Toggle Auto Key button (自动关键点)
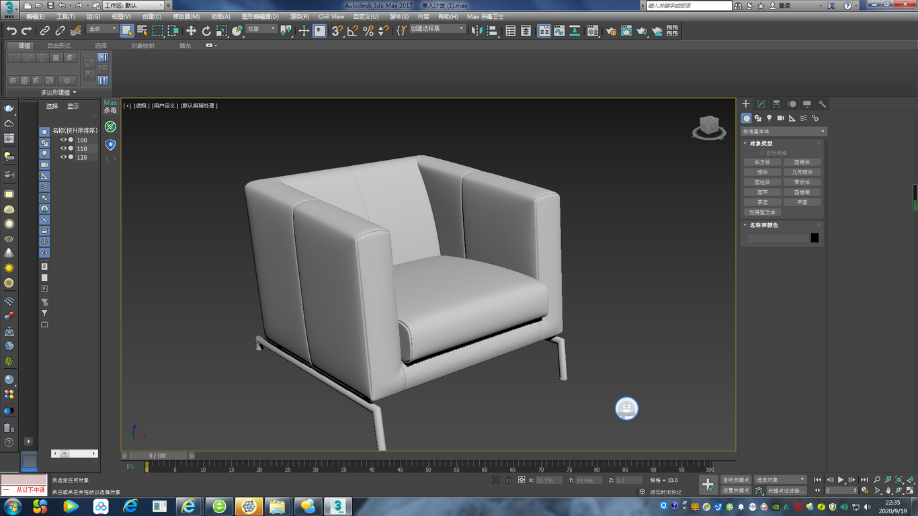The height and width of the screenshot is (516, 918). 736,480
